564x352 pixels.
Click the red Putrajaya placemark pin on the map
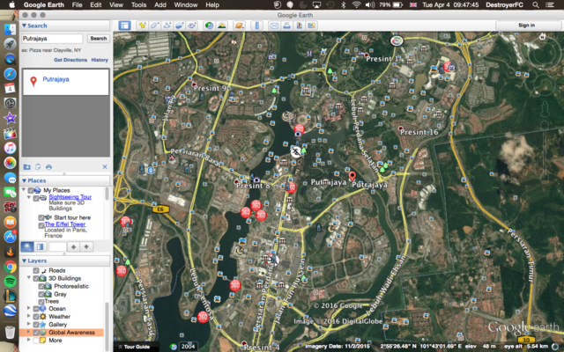click(352, 176)
